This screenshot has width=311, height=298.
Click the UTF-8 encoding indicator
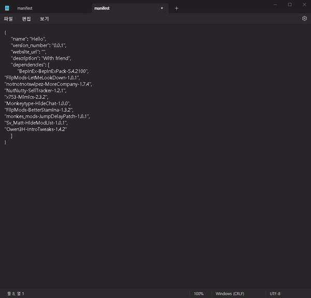click(x=275, y=293)
